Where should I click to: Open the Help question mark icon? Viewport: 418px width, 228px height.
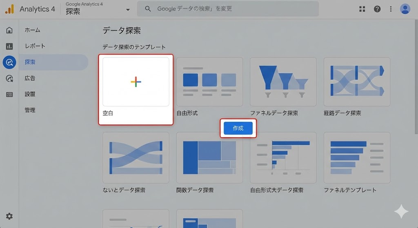pos(377,9)
